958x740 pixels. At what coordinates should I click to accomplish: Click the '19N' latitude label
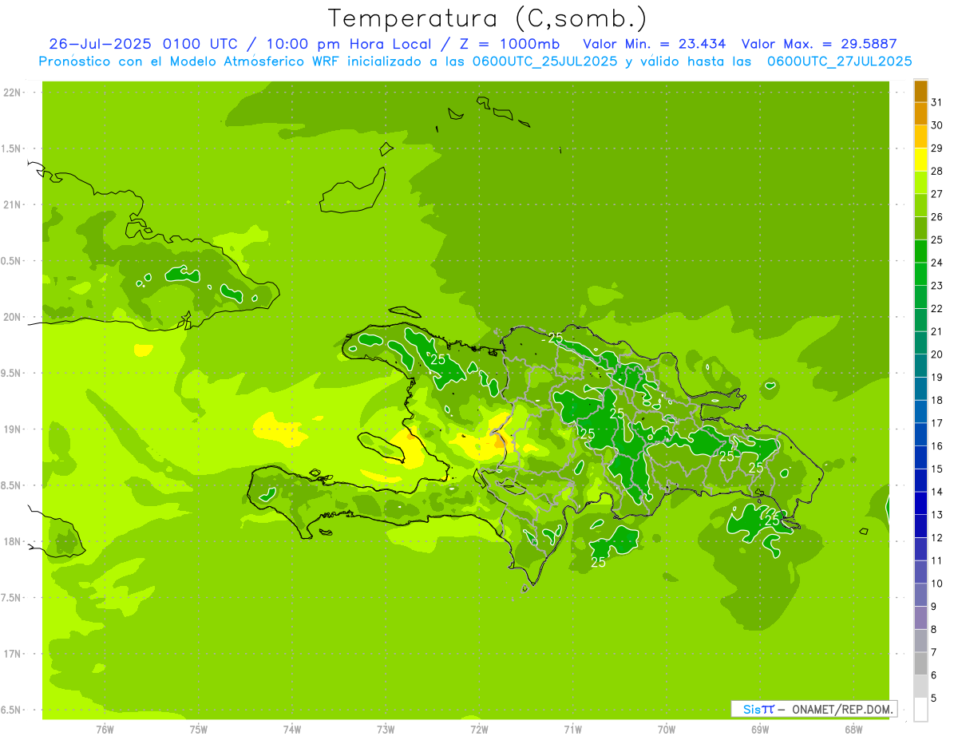[12, 429]
